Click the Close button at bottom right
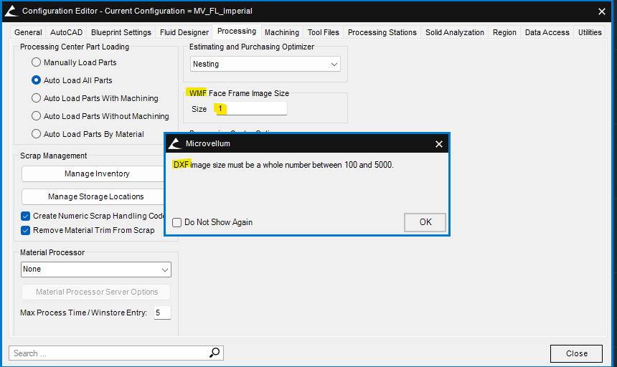The width and height of the screenshot is (617, 367). [x=576, y=353]
